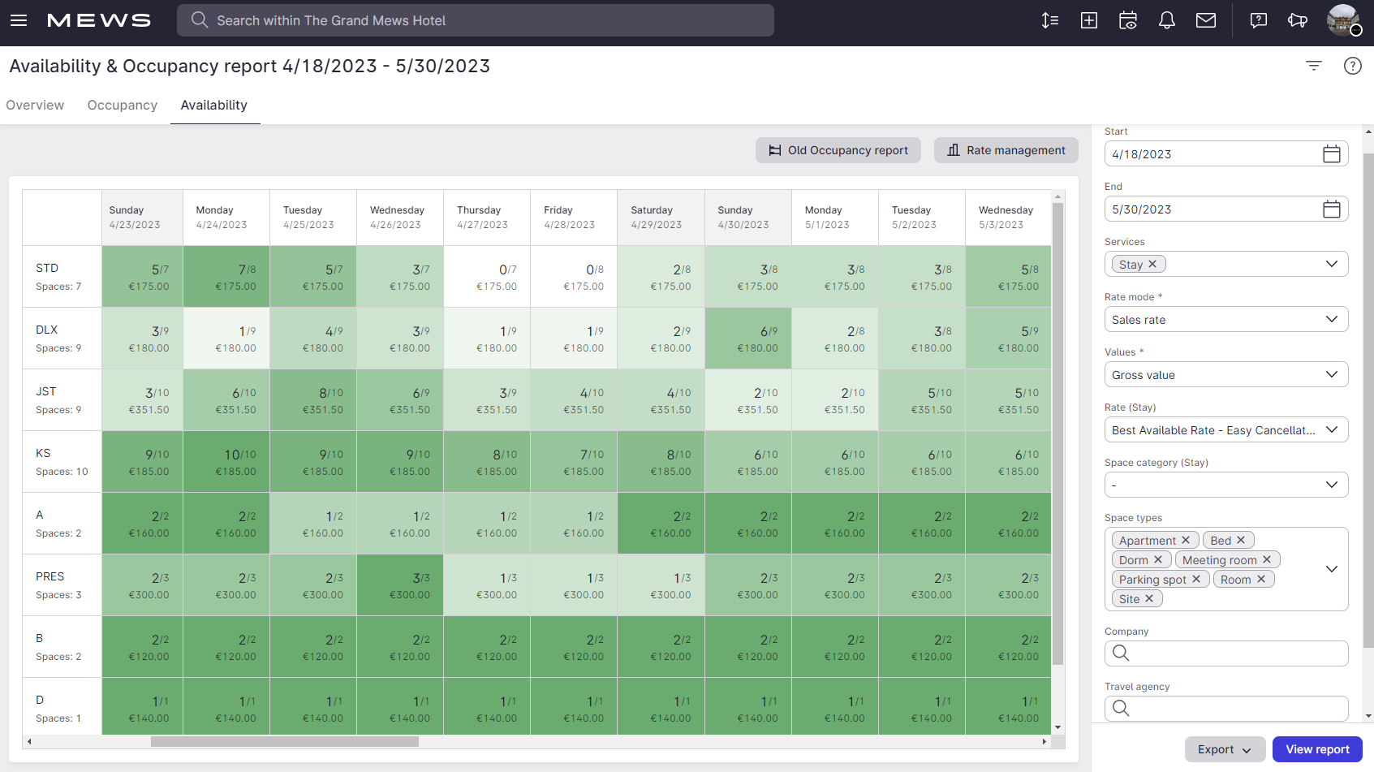
Task: Switch to the Occupancy tab
Action: click(x=123, y=105)
